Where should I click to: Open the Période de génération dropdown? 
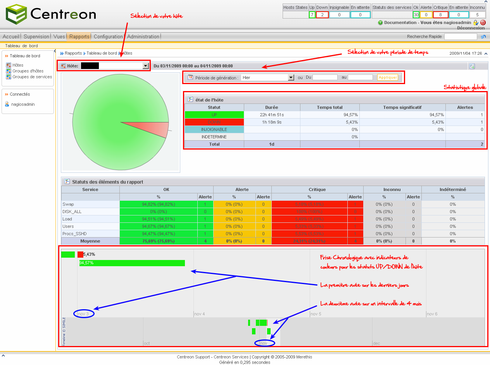(x=291, y=77)
